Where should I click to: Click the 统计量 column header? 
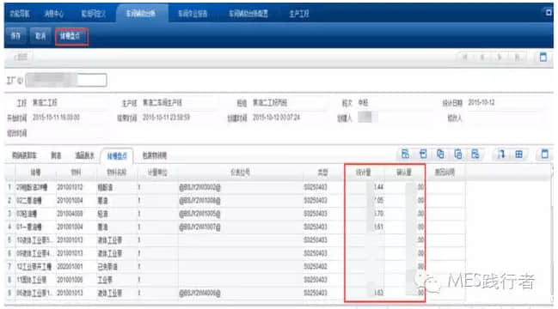(x=364, y=173)
